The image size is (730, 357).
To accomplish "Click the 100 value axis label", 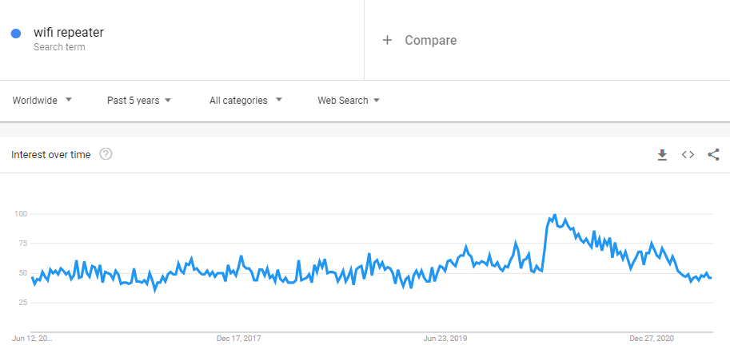I will [21, 214].
